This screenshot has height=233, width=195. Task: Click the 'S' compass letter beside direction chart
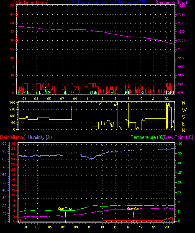(183, 117)
